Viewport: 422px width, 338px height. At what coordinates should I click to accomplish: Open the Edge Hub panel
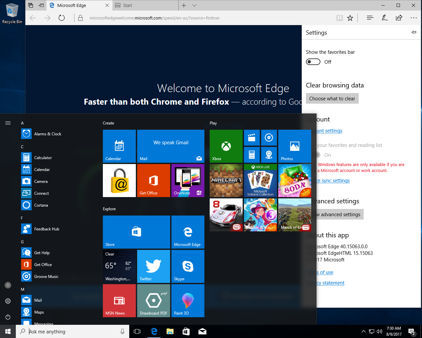tap(370, 18)
